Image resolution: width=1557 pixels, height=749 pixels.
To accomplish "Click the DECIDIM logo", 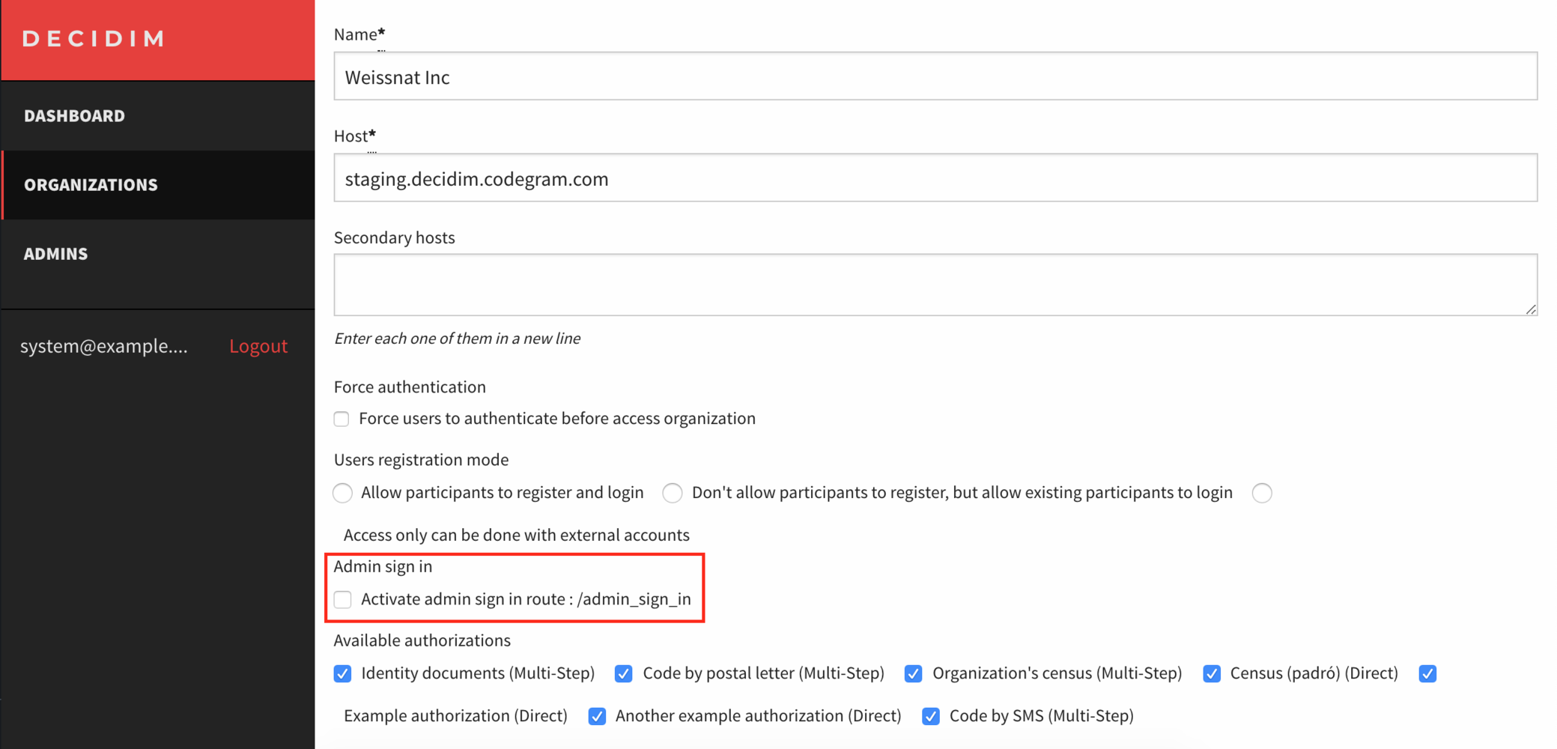I will point(94,39).
